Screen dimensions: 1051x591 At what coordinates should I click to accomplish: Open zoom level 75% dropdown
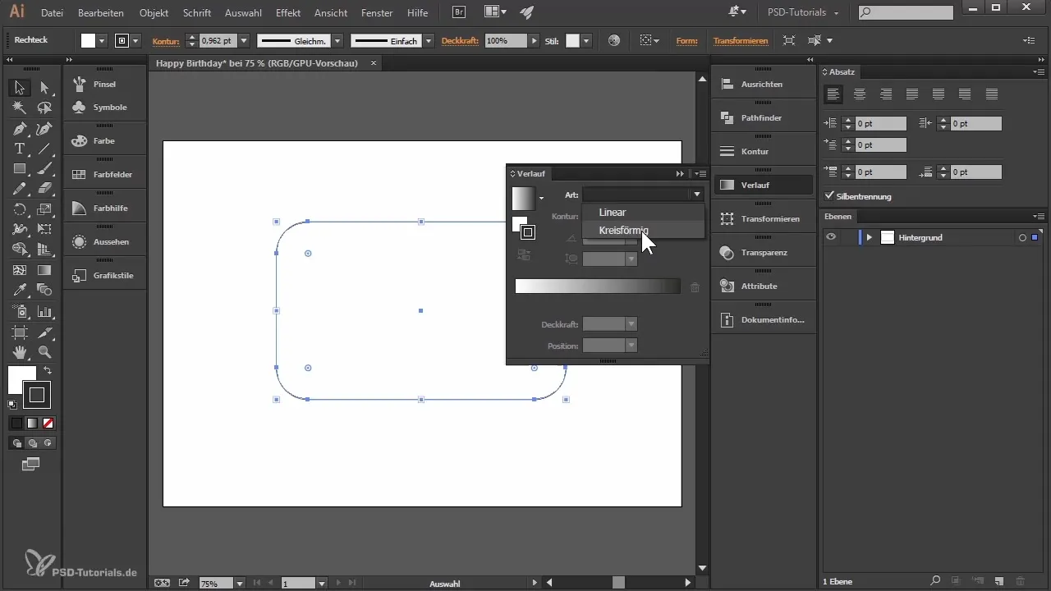(239, 584)
